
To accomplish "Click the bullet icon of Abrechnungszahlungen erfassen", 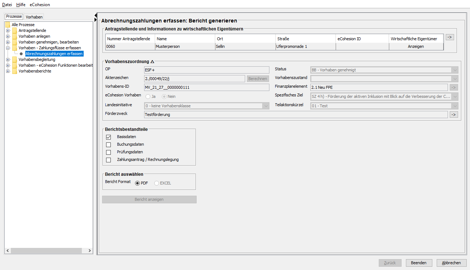I will pyautogui.click(x=21, y=54).
